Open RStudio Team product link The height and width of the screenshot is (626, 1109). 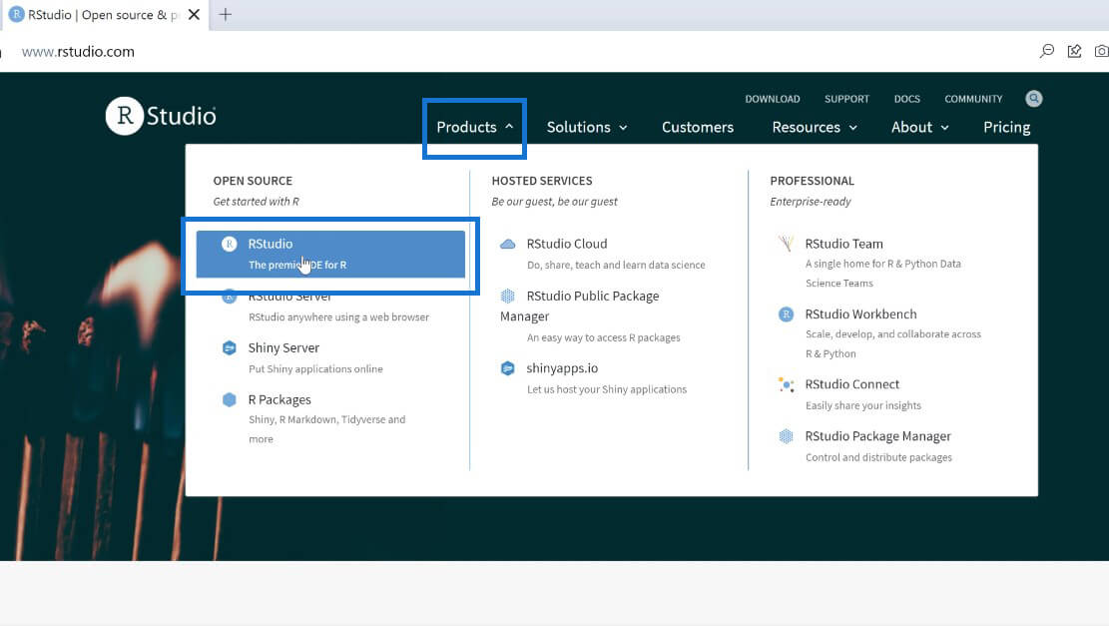843,244
